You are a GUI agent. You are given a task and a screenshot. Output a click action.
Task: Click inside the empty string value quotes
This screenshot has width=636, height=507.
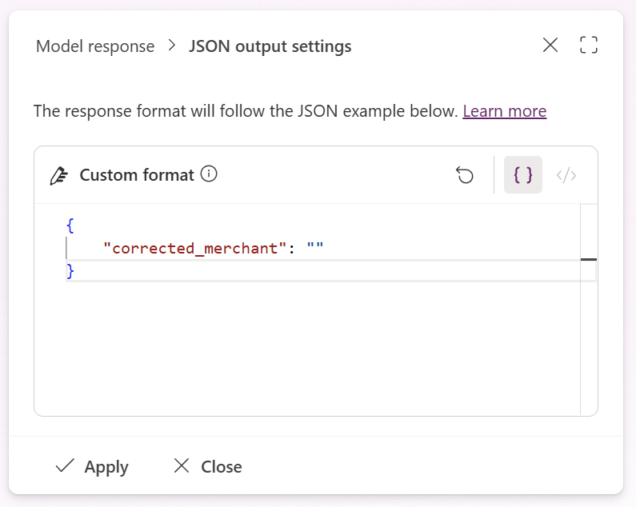click(315, 249)
